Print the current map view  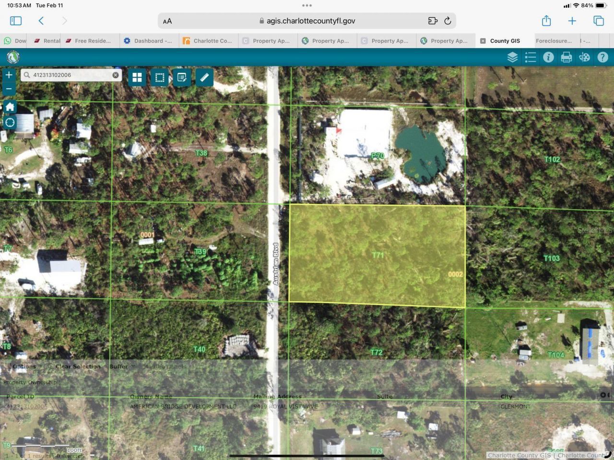coord(566,57)
